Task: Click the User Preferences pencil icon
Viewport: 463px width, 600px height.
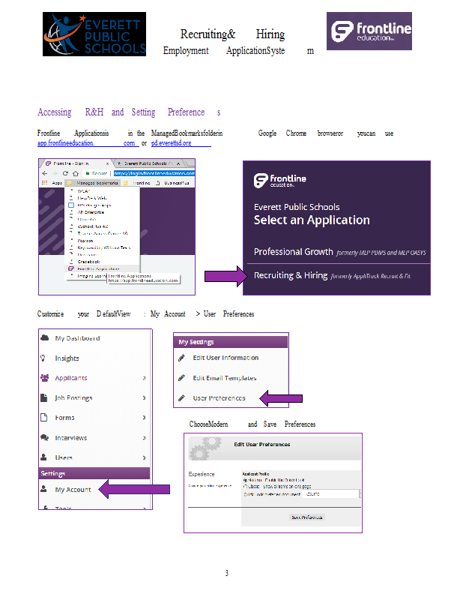Action: [x=181, y=398]
